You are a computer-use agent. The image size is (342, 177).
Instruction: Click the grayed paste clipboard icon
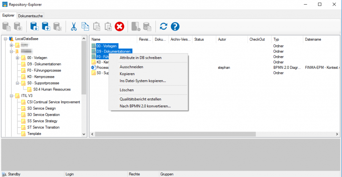tap(97, 26)
